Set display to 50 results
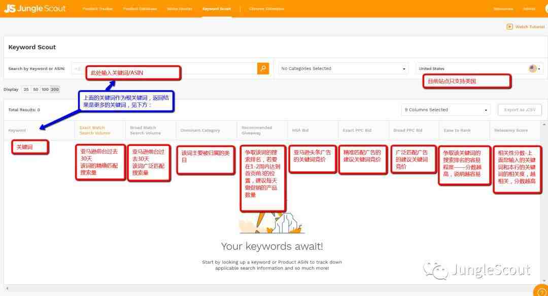 [36, 89]
